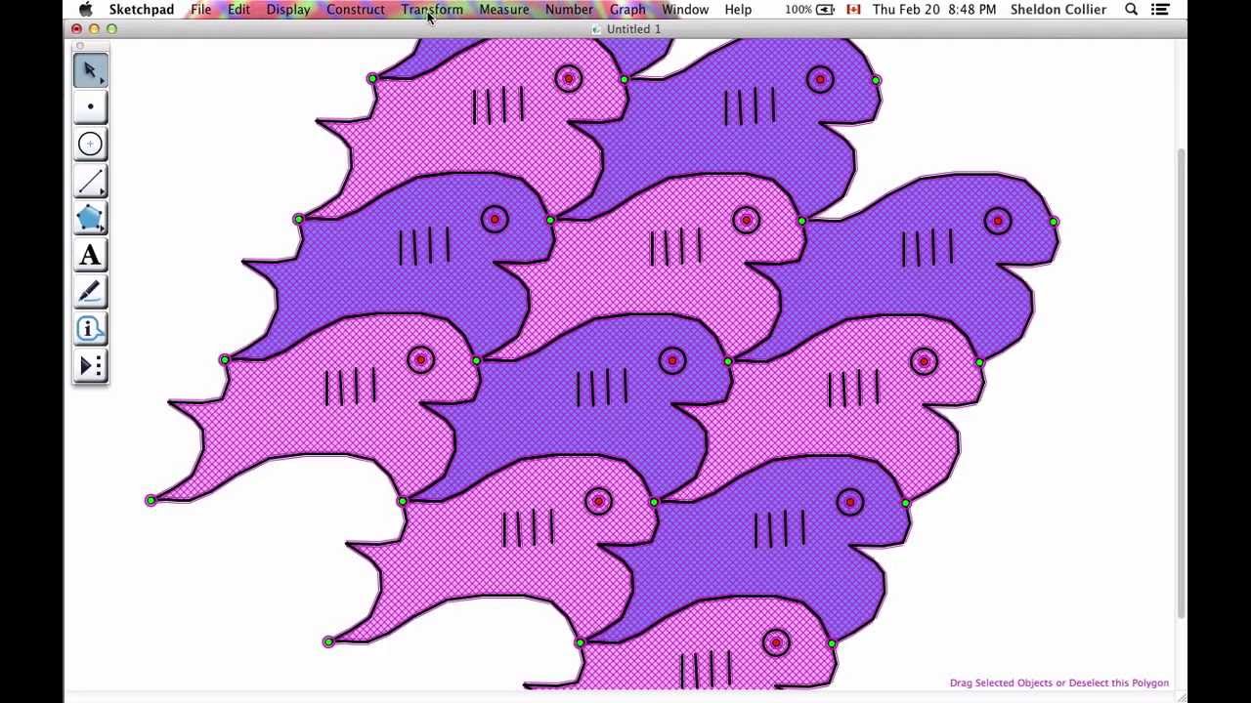Select the Marker pen tool
Image resolution: width=1251 pixels, height=703 pixels.
click(90, 292)
